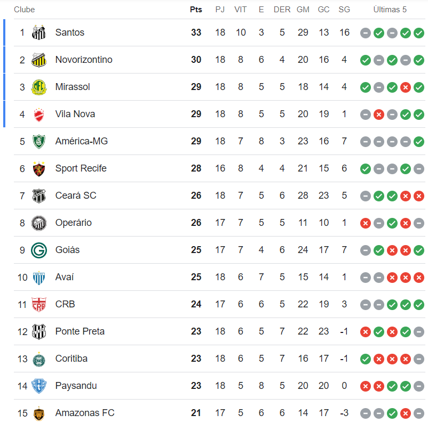The image size is (428, 423).
Task: Click the Santos club crest
Action: (x=39, y=32)
